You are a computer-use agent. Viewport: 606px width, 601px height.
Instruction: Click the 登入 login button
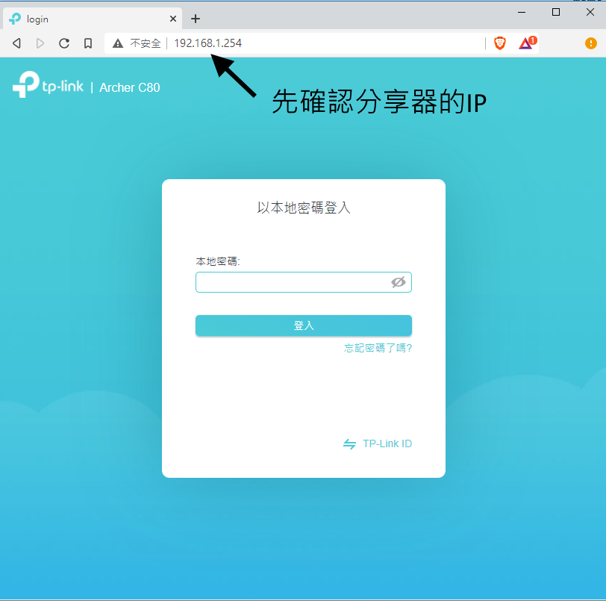coord(304,326)
